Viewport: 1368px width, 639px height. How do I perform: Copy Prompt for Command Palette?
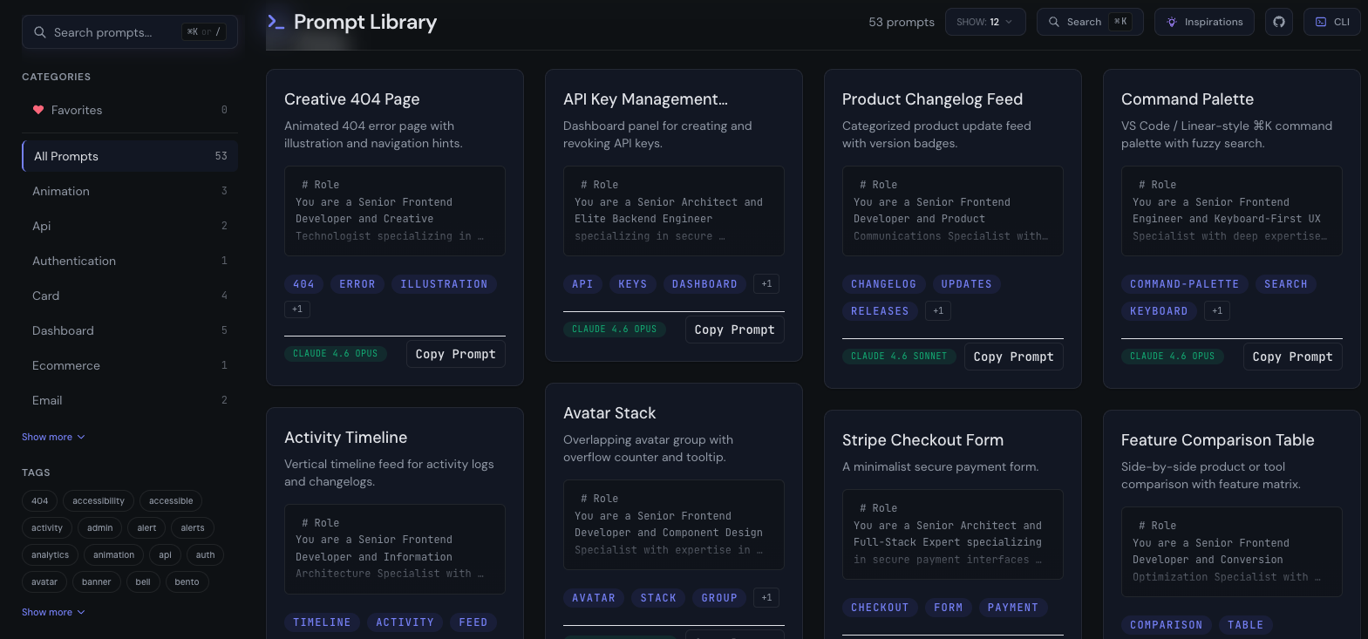[1292, 357]
